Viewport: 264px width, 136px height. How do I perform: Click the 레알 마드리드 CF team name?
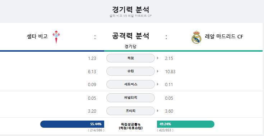pos(224,37)
